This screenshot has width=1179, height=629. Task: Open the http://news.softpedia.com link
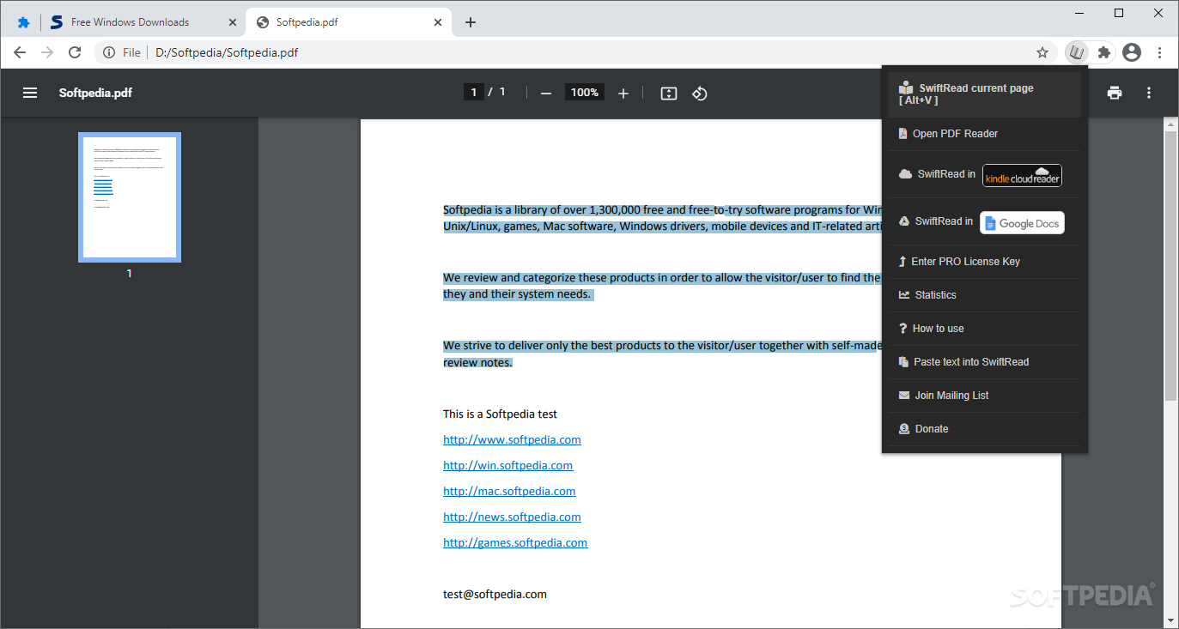tap(512, 517)
